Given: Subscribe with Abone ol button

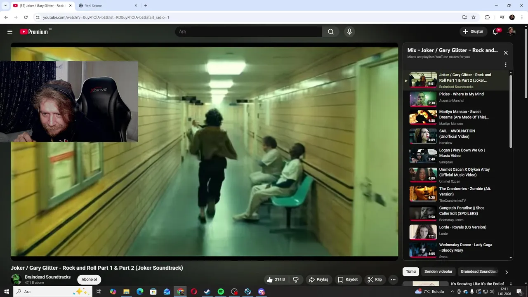Looking at the screenshot, I should (89, 280).
